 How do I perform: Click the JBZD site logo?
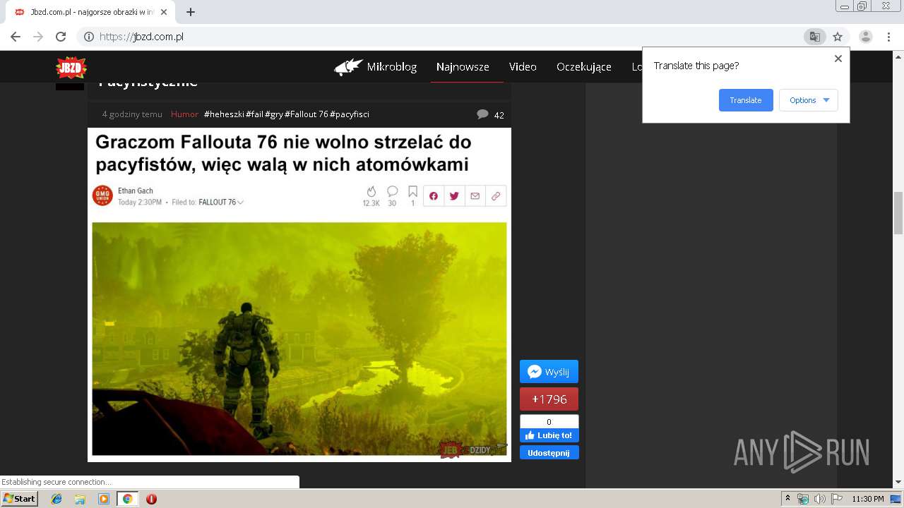pos(71,68)
